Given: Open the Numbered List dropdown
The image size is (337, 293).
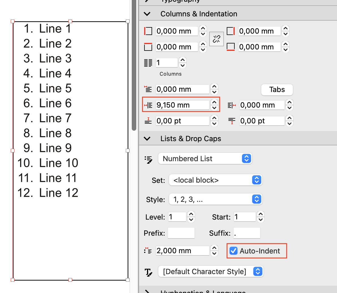Looking at the screenshot, I should pyautogui.click(x=205, y=159).
